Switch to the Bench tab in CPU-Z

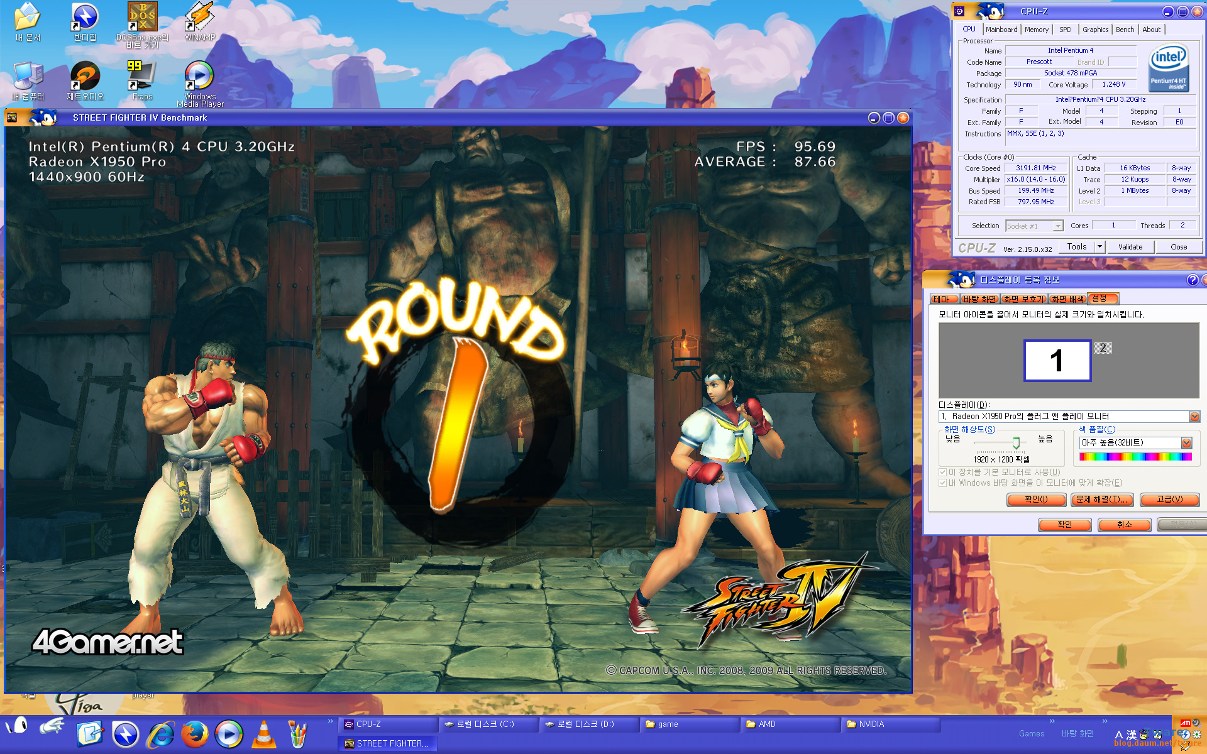pos(1125,30)
